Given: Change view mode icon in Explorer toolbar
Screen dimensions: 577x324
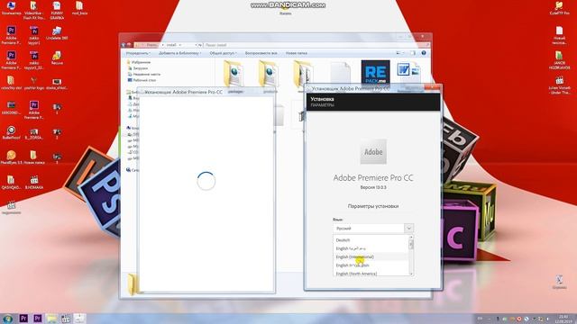Looking at the screenshot, I should (x=400, y=53).
